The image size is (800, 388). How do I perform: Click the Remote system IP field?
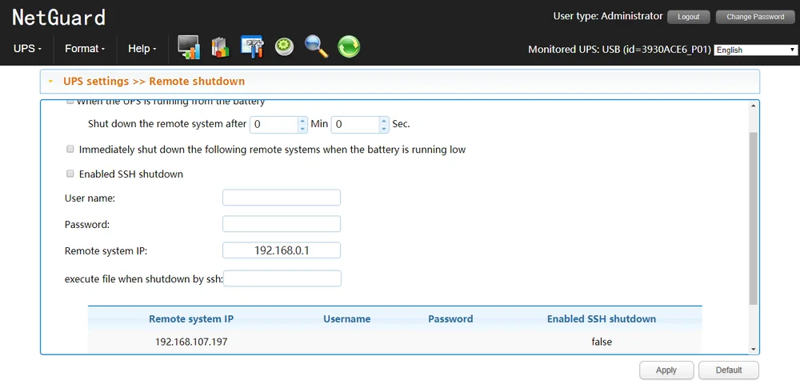pos(282,250)
